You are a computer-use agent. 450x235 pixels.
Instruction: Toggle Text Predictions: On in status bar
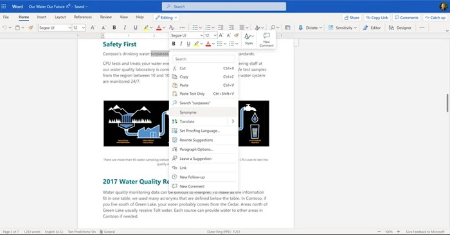[x=82, y=232]
